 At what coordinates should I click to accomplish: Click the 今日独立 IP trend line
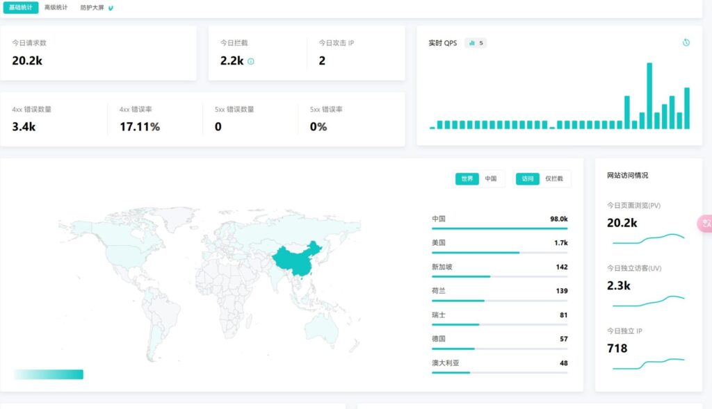coord(648,363)
